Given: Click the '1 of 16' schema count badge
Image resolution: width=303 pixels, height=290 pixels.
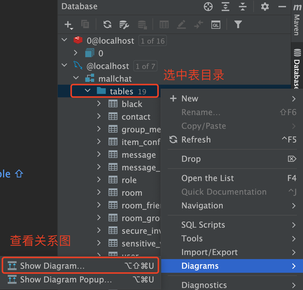Looking at the screenshot, I should (x=153, y=41).
